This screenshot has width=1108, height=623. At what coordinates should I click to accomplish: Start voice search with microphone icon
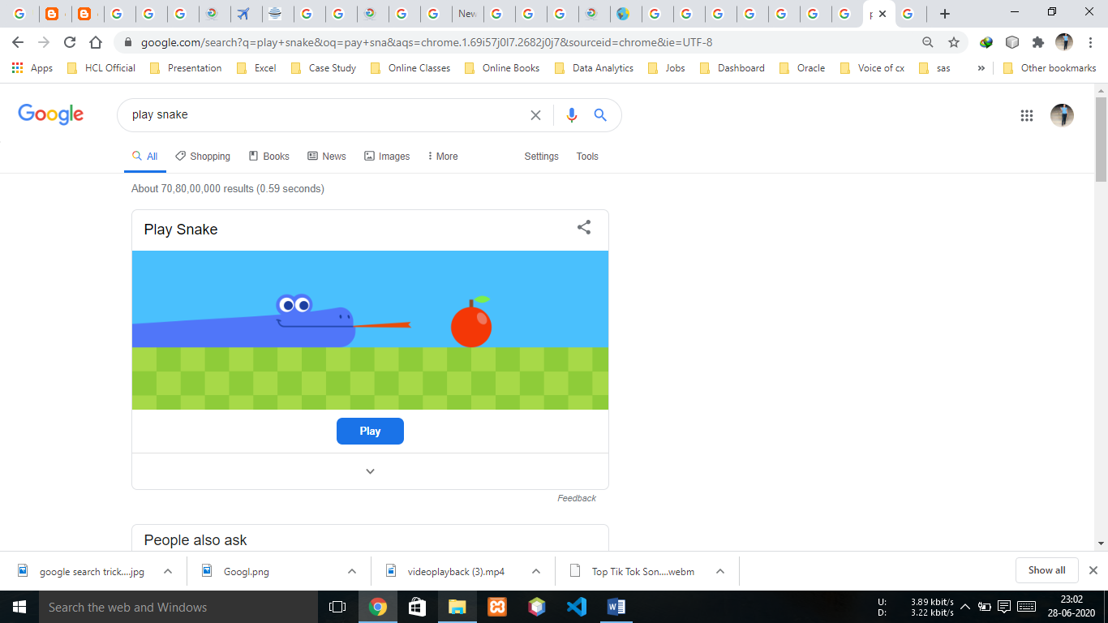pyautogui.click(x=572, y=115)
